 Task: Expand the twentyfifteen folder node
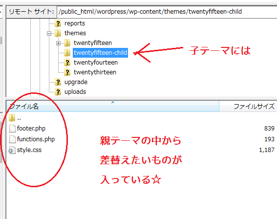click(59, 43)
